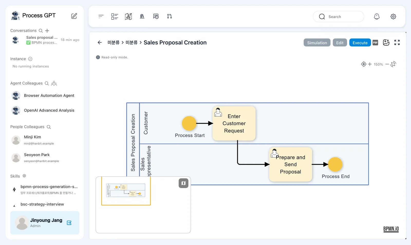Select the Enter Customer Request task
Viewport: 411px width, 245px height.
[234, 123]
